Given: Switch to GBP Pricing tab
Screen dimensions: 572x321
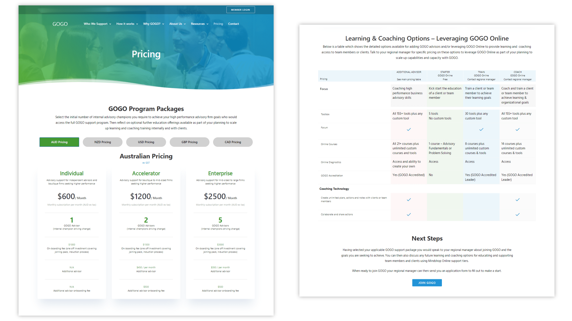Looking at the screenshot, I should point(189,142).
